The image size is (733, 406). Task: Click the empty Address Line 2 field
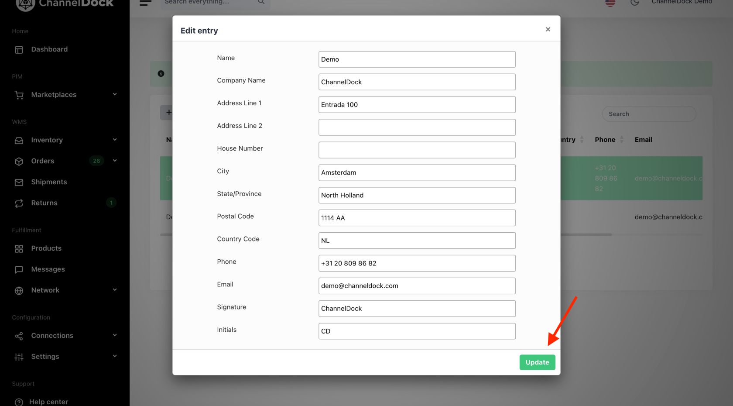[417, 127]
